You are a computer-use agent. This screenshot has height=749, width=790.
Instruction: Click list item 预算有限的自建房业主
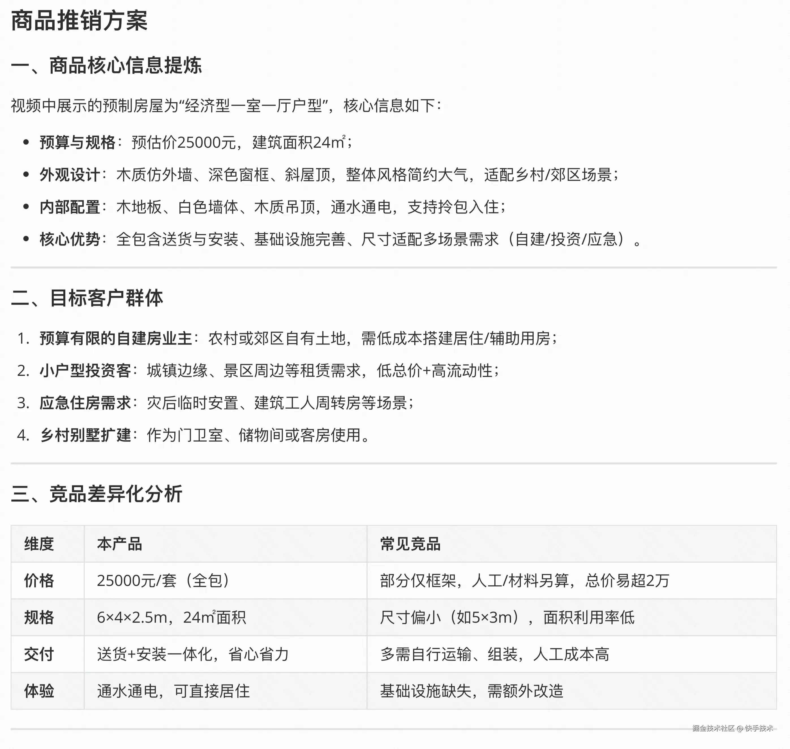(x=116, y=339)
